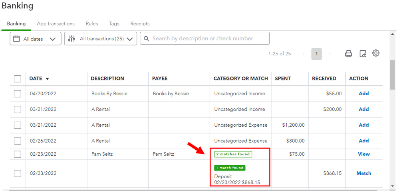Click the filter sliders icon
The image size is (399, 196).
click(71, 39)
